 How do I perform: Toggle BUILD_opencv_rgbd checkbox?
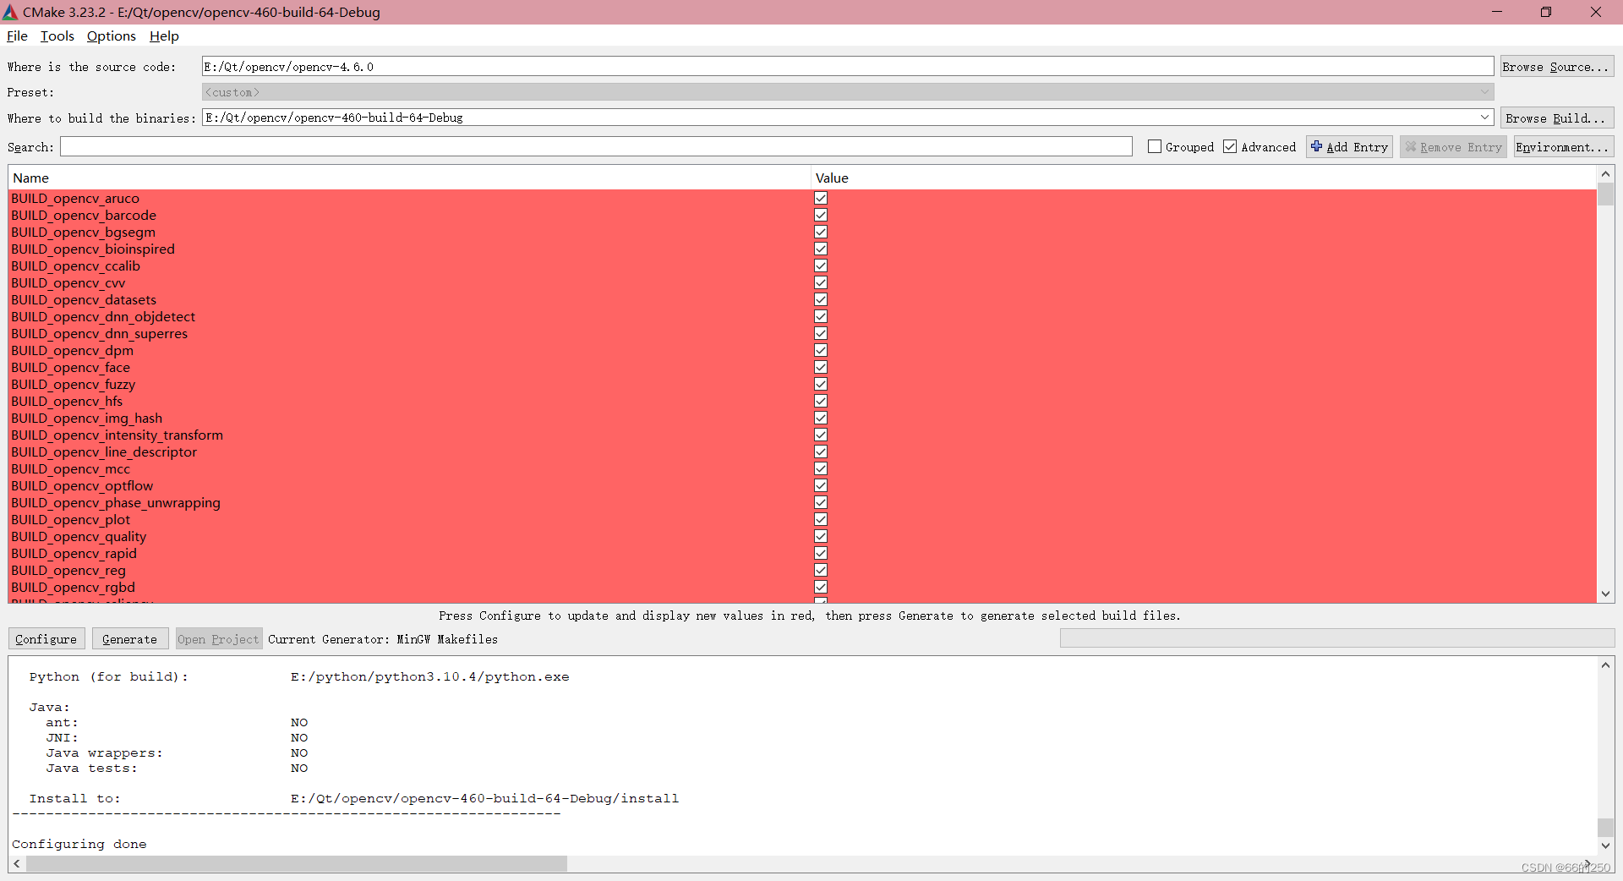(821, 587)
